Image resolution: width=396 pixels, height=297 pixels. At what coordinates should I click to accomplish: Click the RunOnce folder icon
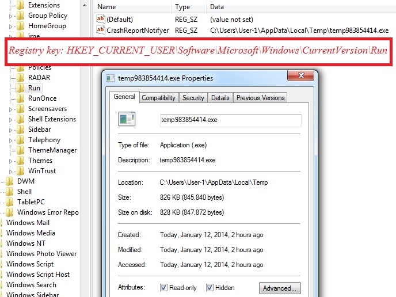coord(21,98)
